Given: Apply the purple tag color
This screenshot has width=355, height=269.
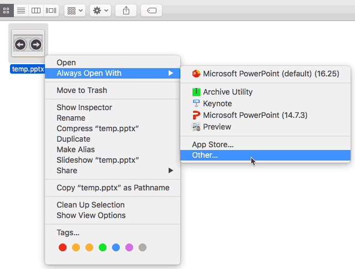Looking at the screenshot, I should pyautogui.click(x=129, y=247).
